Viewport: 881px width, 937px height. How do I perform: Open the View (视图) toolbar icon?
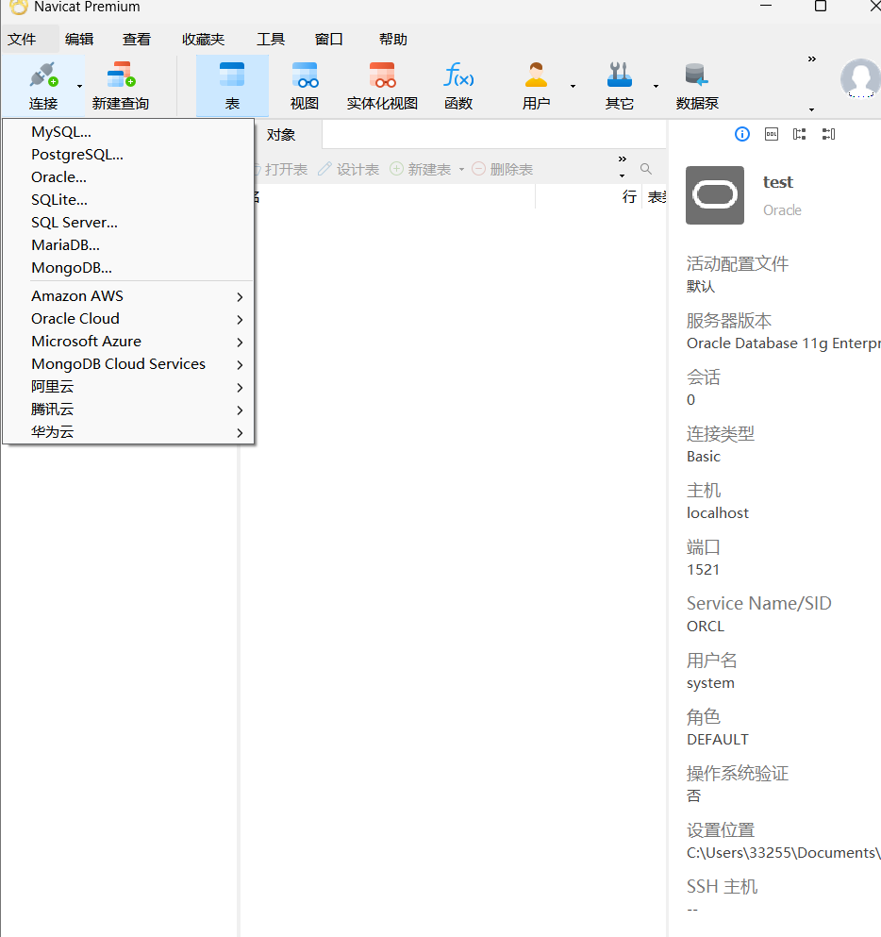coord(305,75)
